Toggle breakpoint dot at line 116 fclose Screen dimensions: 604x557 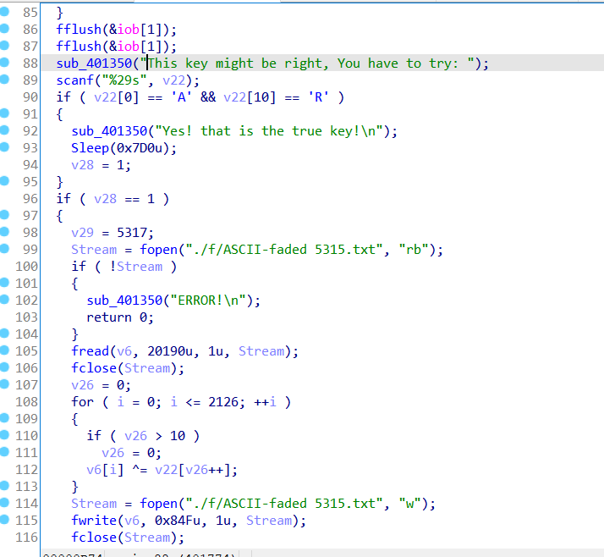click(6, 537)
